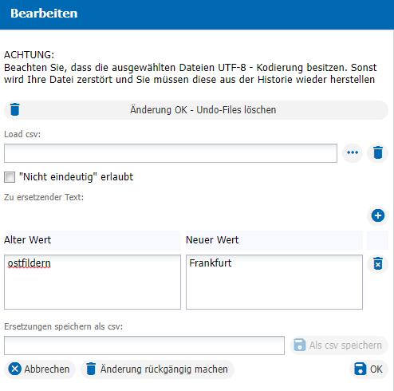The height and width of the screenshot is (391, 394).
Task: Click Änderung rückgängig machen button text
Action: 164,369
